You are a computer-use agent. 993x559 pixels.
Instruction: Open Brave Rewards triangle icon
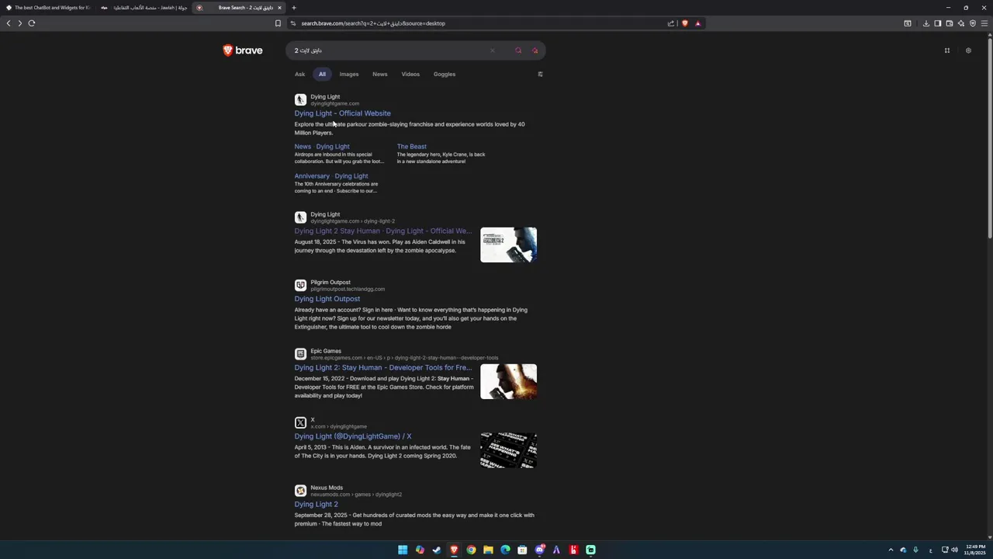[x=697, y=23]
